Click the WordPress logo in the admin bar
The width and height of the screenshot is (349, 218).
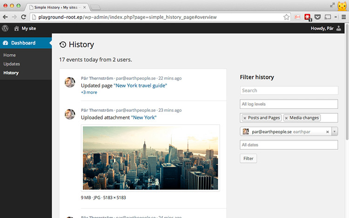pos(5,28)
